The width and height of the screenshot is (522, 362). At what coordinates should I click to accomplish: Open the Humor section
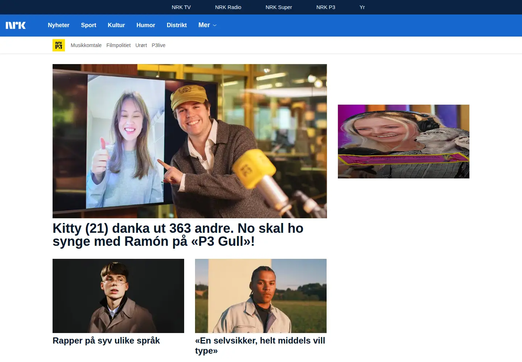tap(146, 25)
